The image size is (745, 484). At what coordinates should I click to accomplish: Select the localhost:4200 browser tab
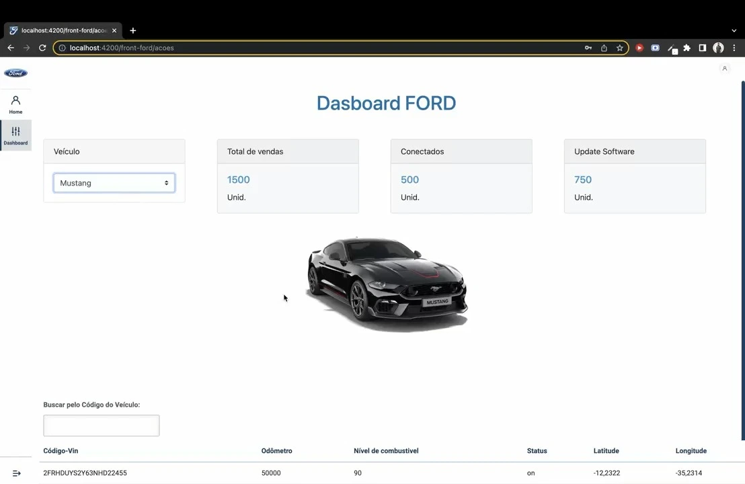[61, 30]
